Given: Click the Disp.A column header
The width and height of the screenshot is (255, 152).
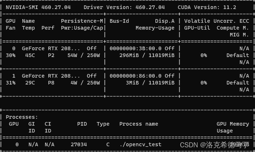Looking at the screenshot, I should click(x=165, y=21).
